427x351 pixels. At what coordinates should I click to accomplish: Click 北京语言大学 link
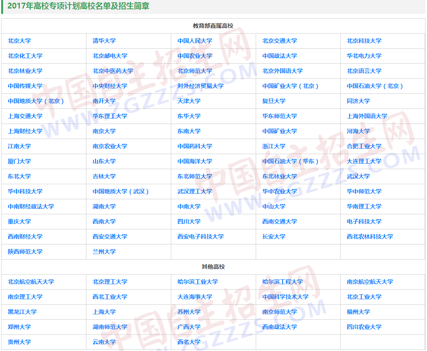point(364,71)
